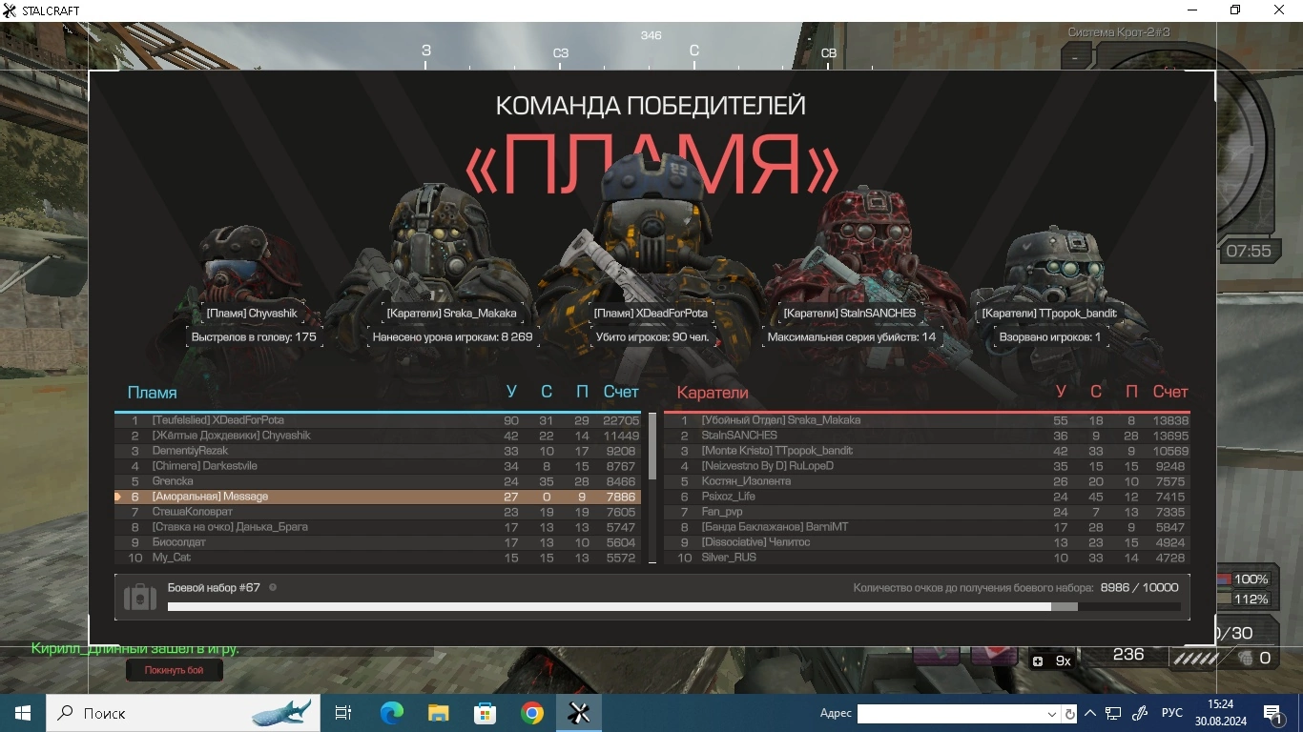Select row [Chimera] Darkestvile
Viewport: 1303px width, 732px height.
378,466
